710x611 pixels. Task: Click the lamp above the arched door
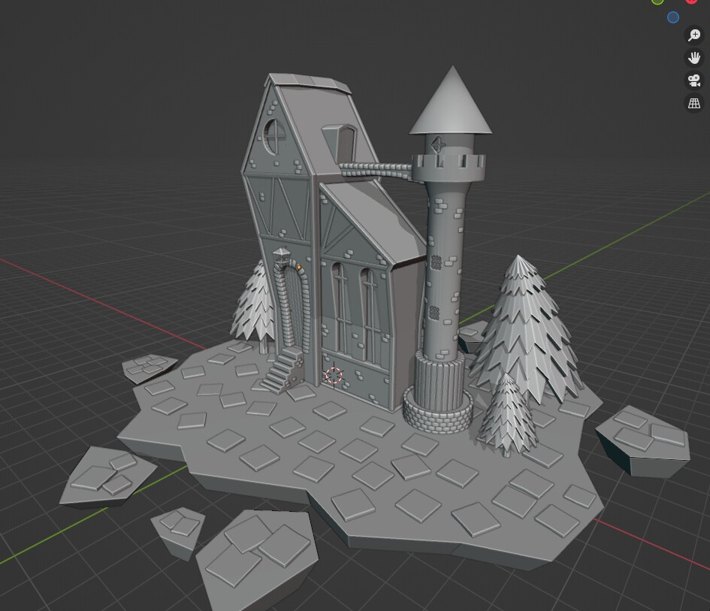[282, 258]
